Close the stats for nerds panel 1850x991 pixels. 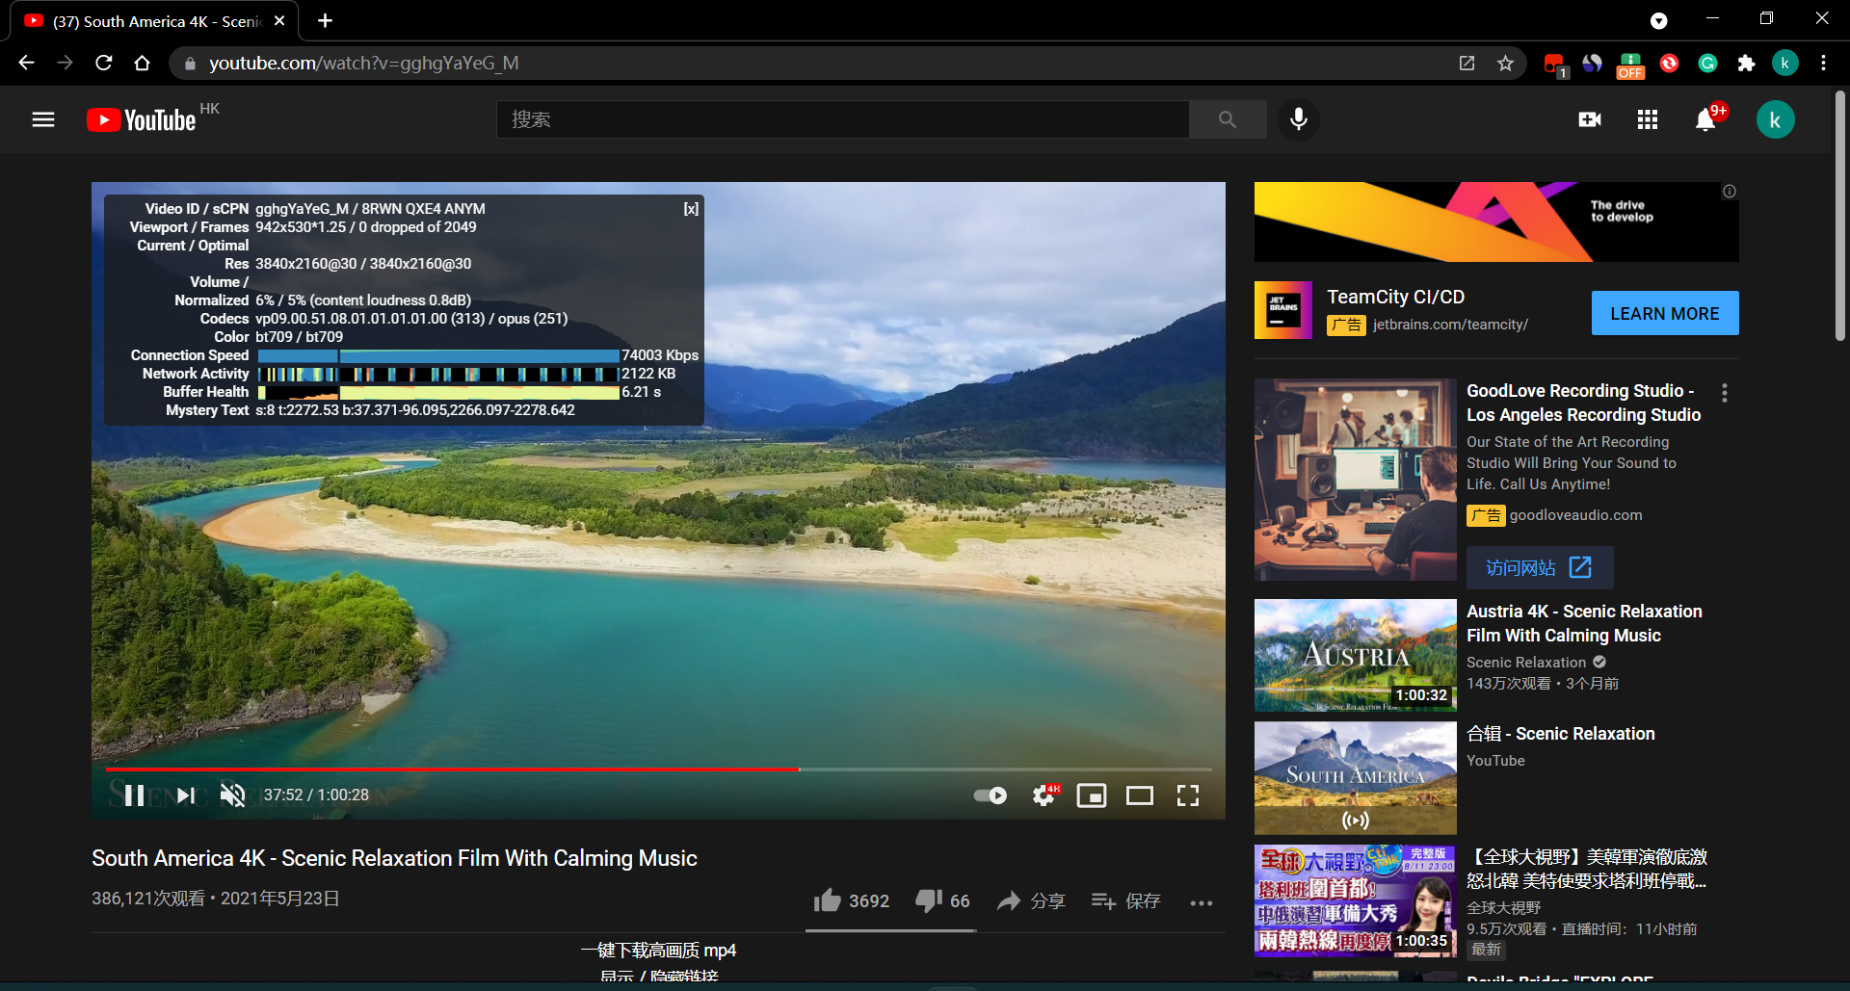691,209
